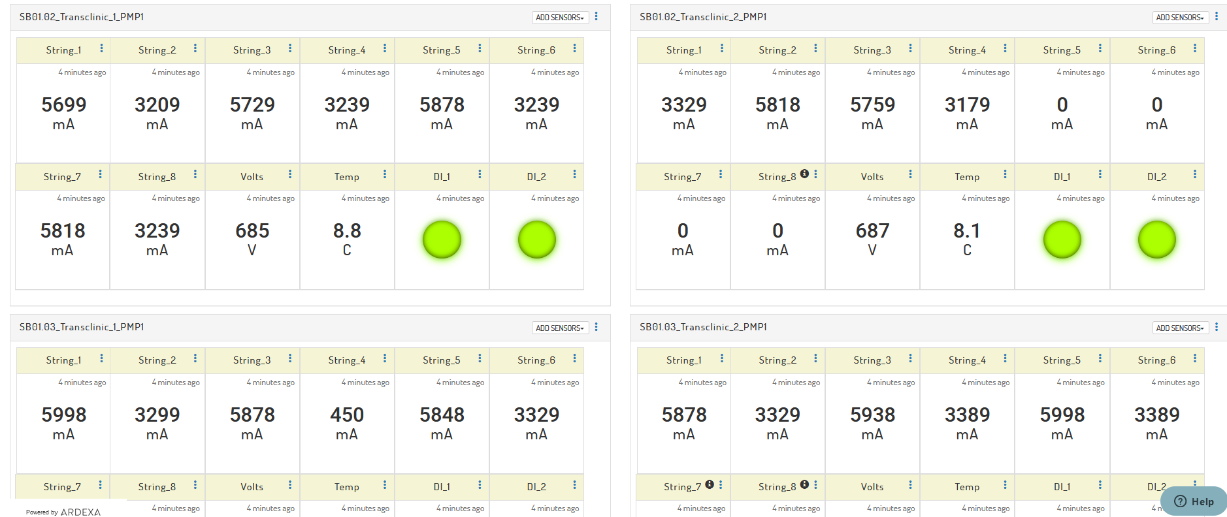Image resolution: width=1227 pixels, height=517 pixels.
Task: Open String_5 options in SB01.02_Transclinic_1_PMP1
Action: pyautogui.click(x=480, y=48)
